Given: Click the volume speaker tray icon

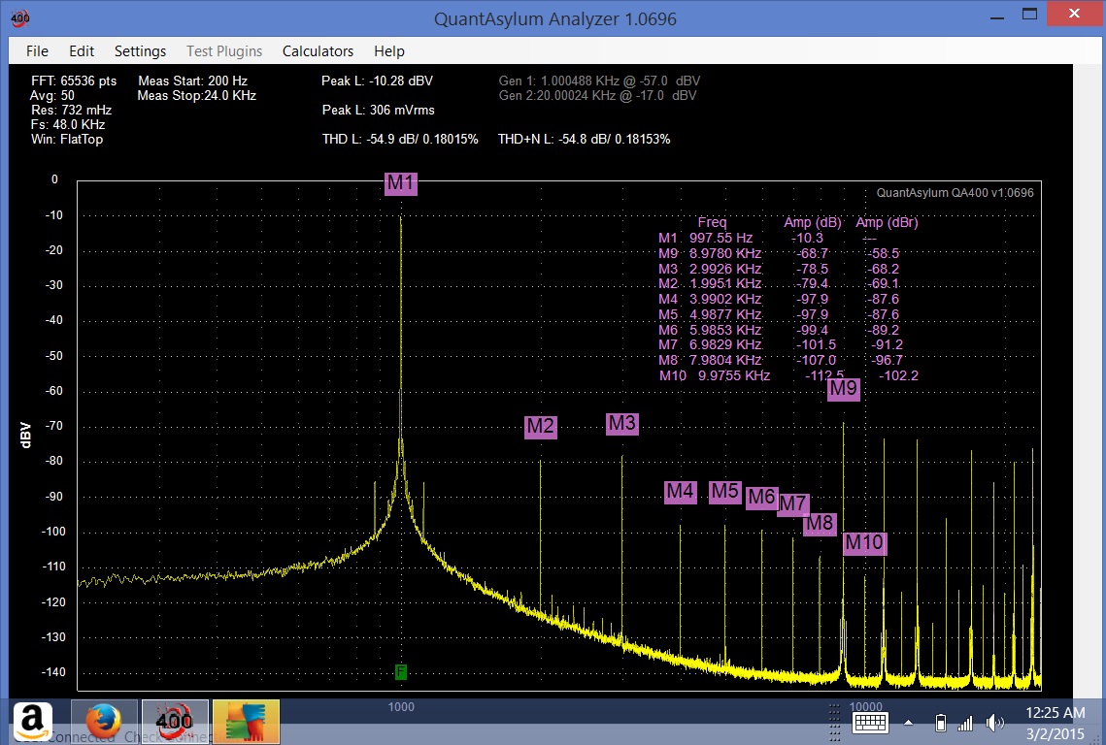Looking at the screenshot, I should [x=994, y=723].
